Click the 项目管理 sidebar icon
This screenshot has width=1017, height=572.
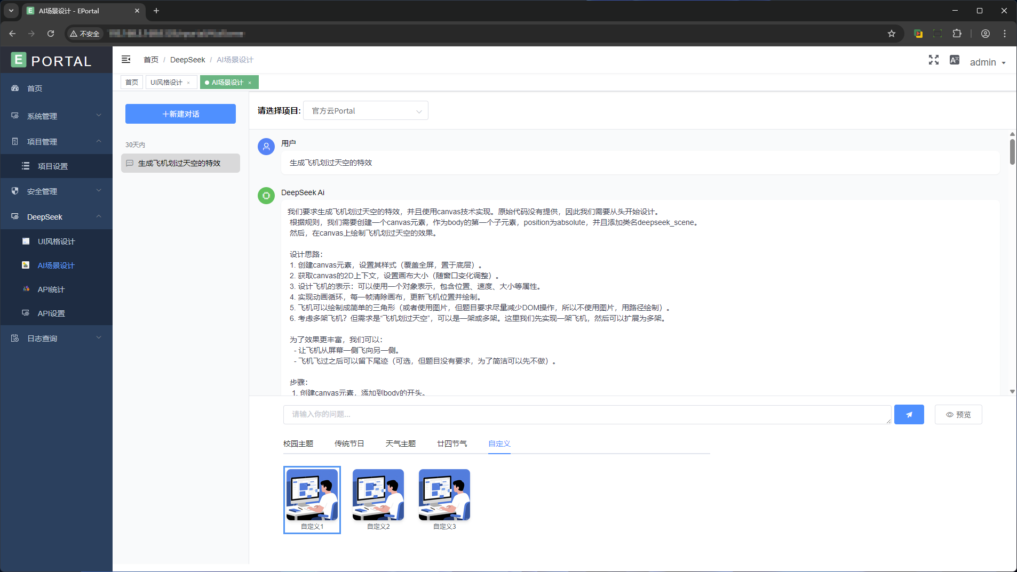[x=15, y=141]
